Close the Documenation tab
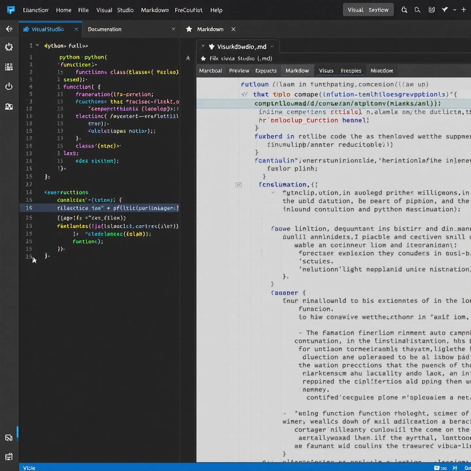The width and height of the screenshot is (471, 471). [x=173, y=29]
